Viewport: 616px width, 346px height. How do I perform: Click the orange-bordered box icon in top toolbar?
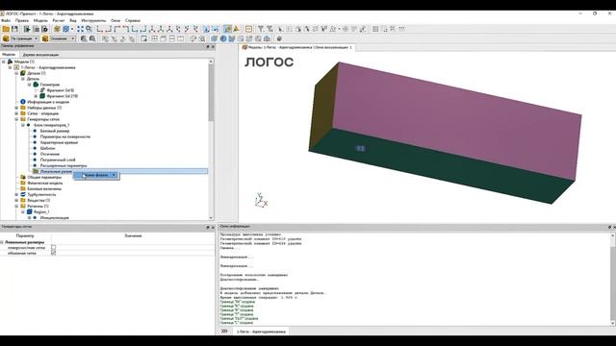click(x=248, y=29)
